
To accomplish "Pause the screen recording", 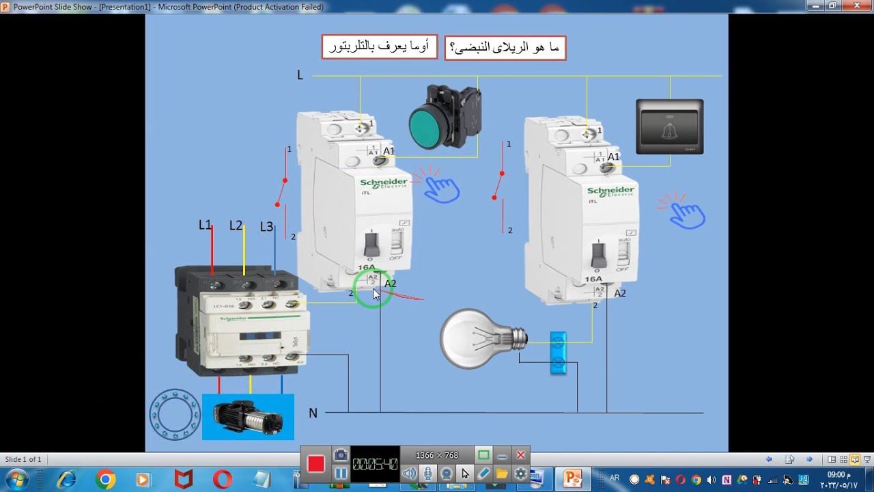I will 341,474.
